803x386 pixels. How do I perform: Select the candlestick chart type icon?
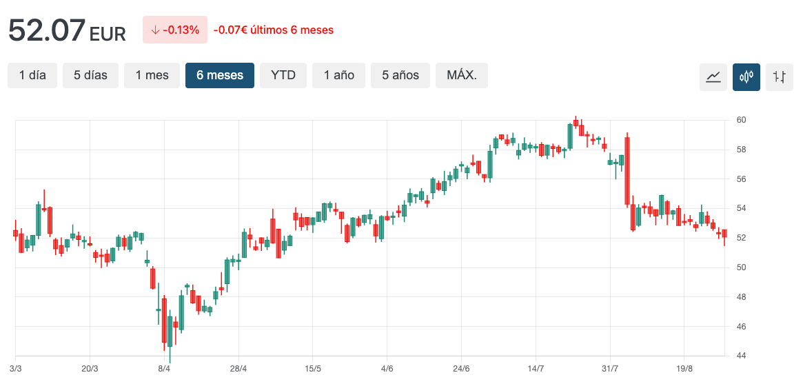point(746,77)
